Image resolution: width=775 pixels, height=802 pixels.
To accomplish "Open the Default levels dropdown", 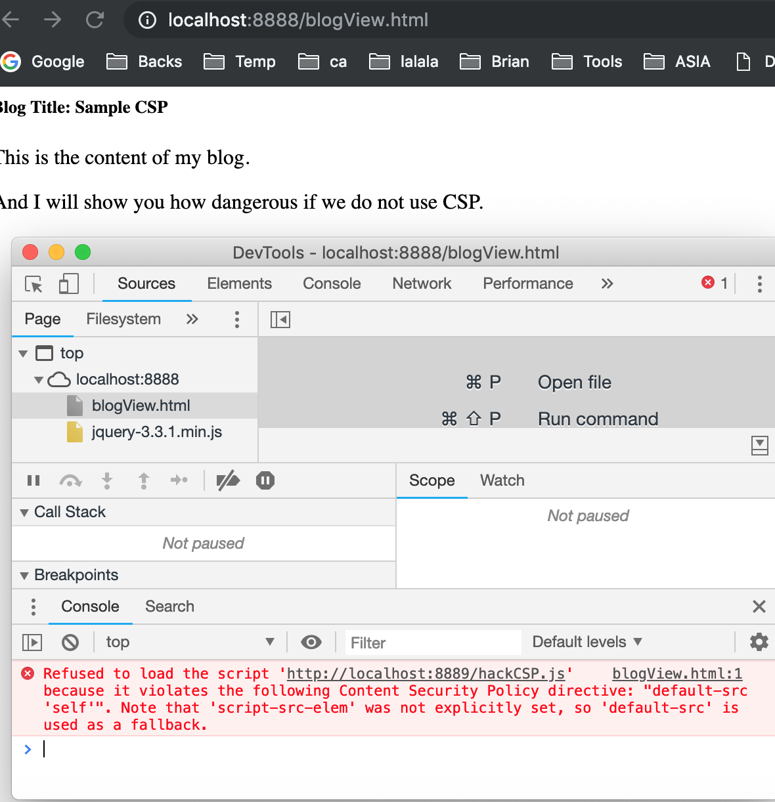I will pyautogui.click(x=587, y=642).
